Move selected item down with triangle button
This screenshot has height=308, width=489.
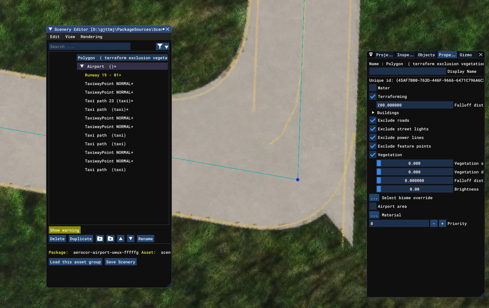[x=131, y=239]
